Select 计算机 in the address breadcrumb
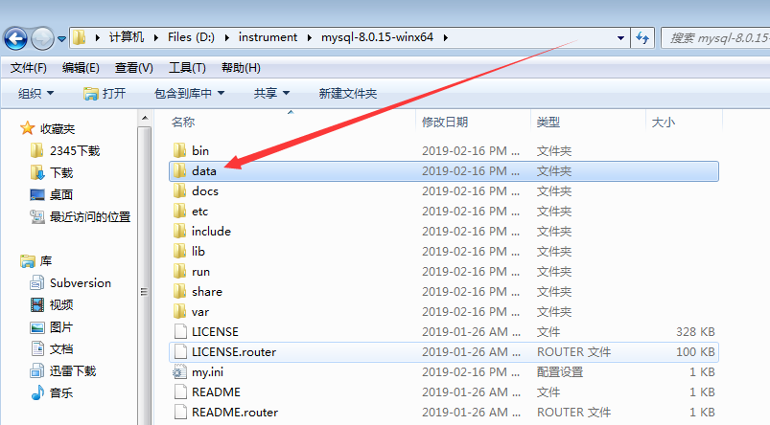The width and height of the screenshot is (770, 425). point(127,37)
